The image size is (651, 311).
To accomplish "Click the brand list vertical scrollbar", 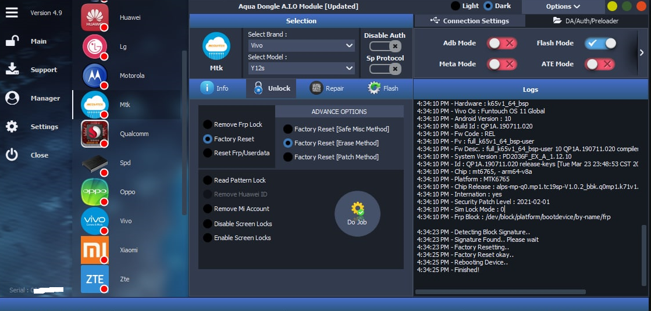I will (x=184, y=133).
